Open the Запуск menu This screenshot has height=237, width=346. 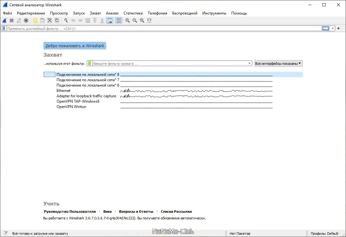click(x=79, y=13)
